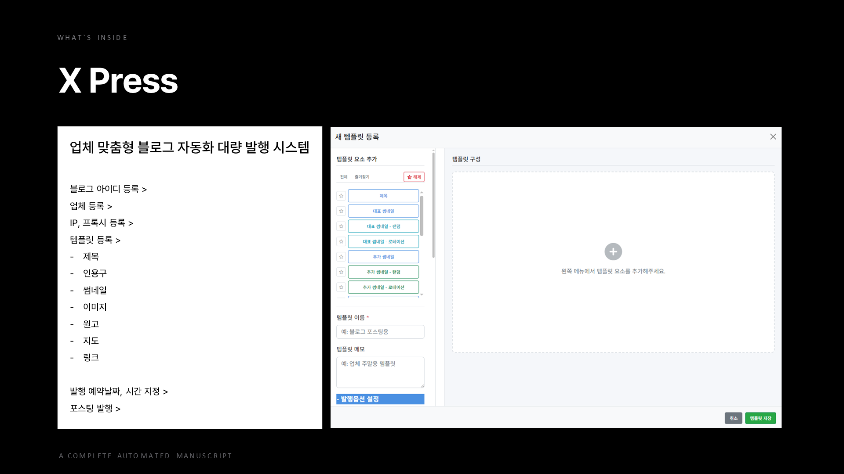The width and height of the screenshot is (844, 474).
Task: Click the 포스팅 발행 > line
Action: point(95,409)
